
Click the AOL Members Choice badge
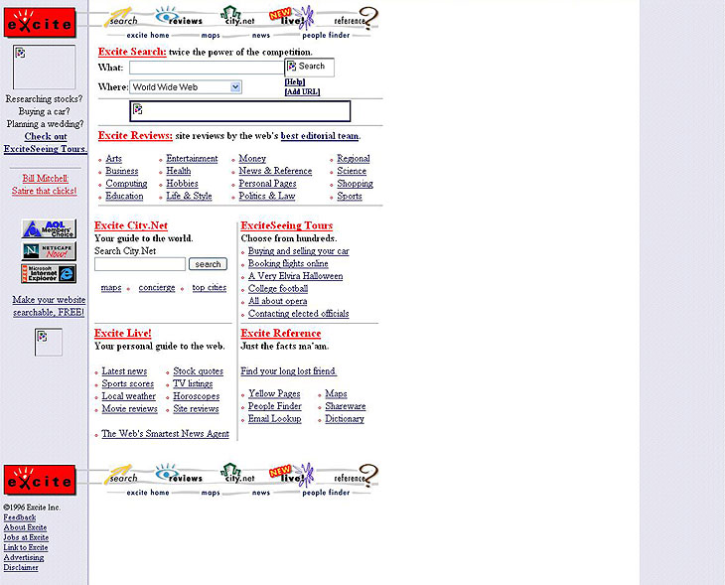click(49, 228)
